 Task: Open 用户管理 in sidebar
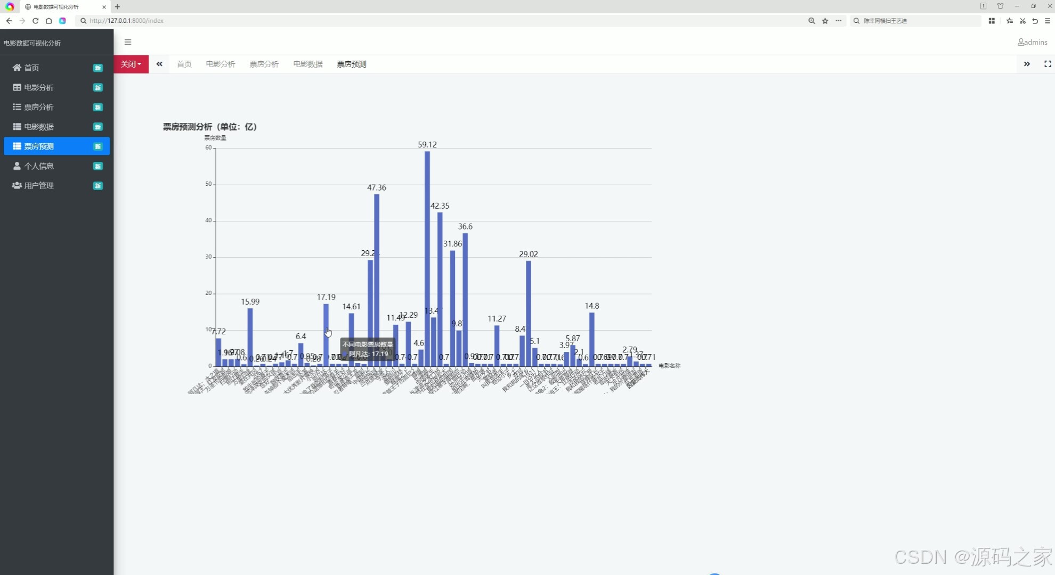tap(38, 186)
